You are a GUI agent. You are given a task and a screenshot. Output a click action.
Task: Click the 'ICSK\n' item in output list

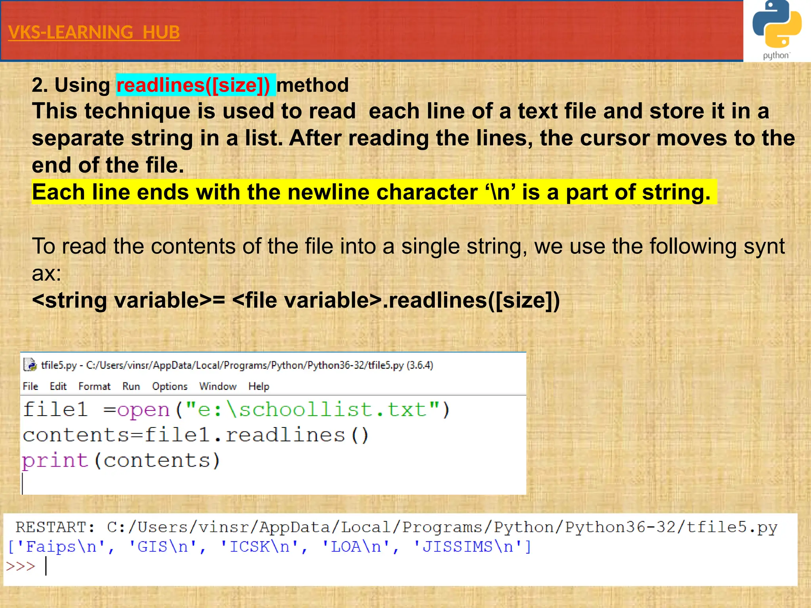click(x=260, y=547)
